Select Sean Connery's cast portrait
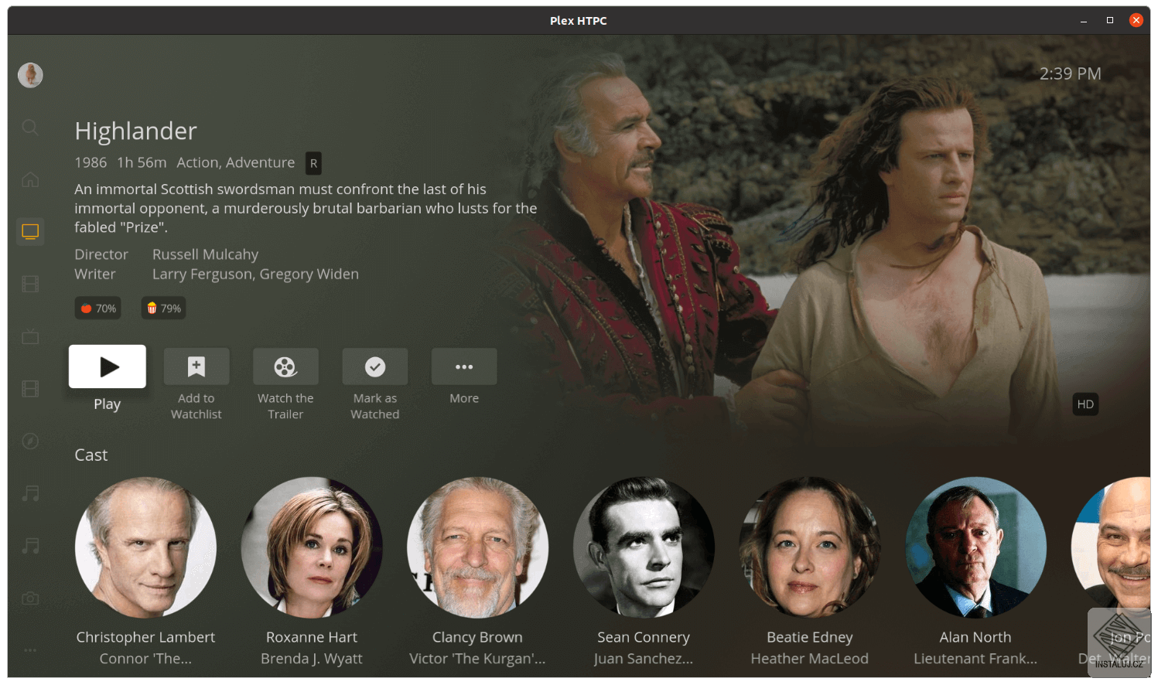This screenshot has height=685, width=1158. [644, 547]
